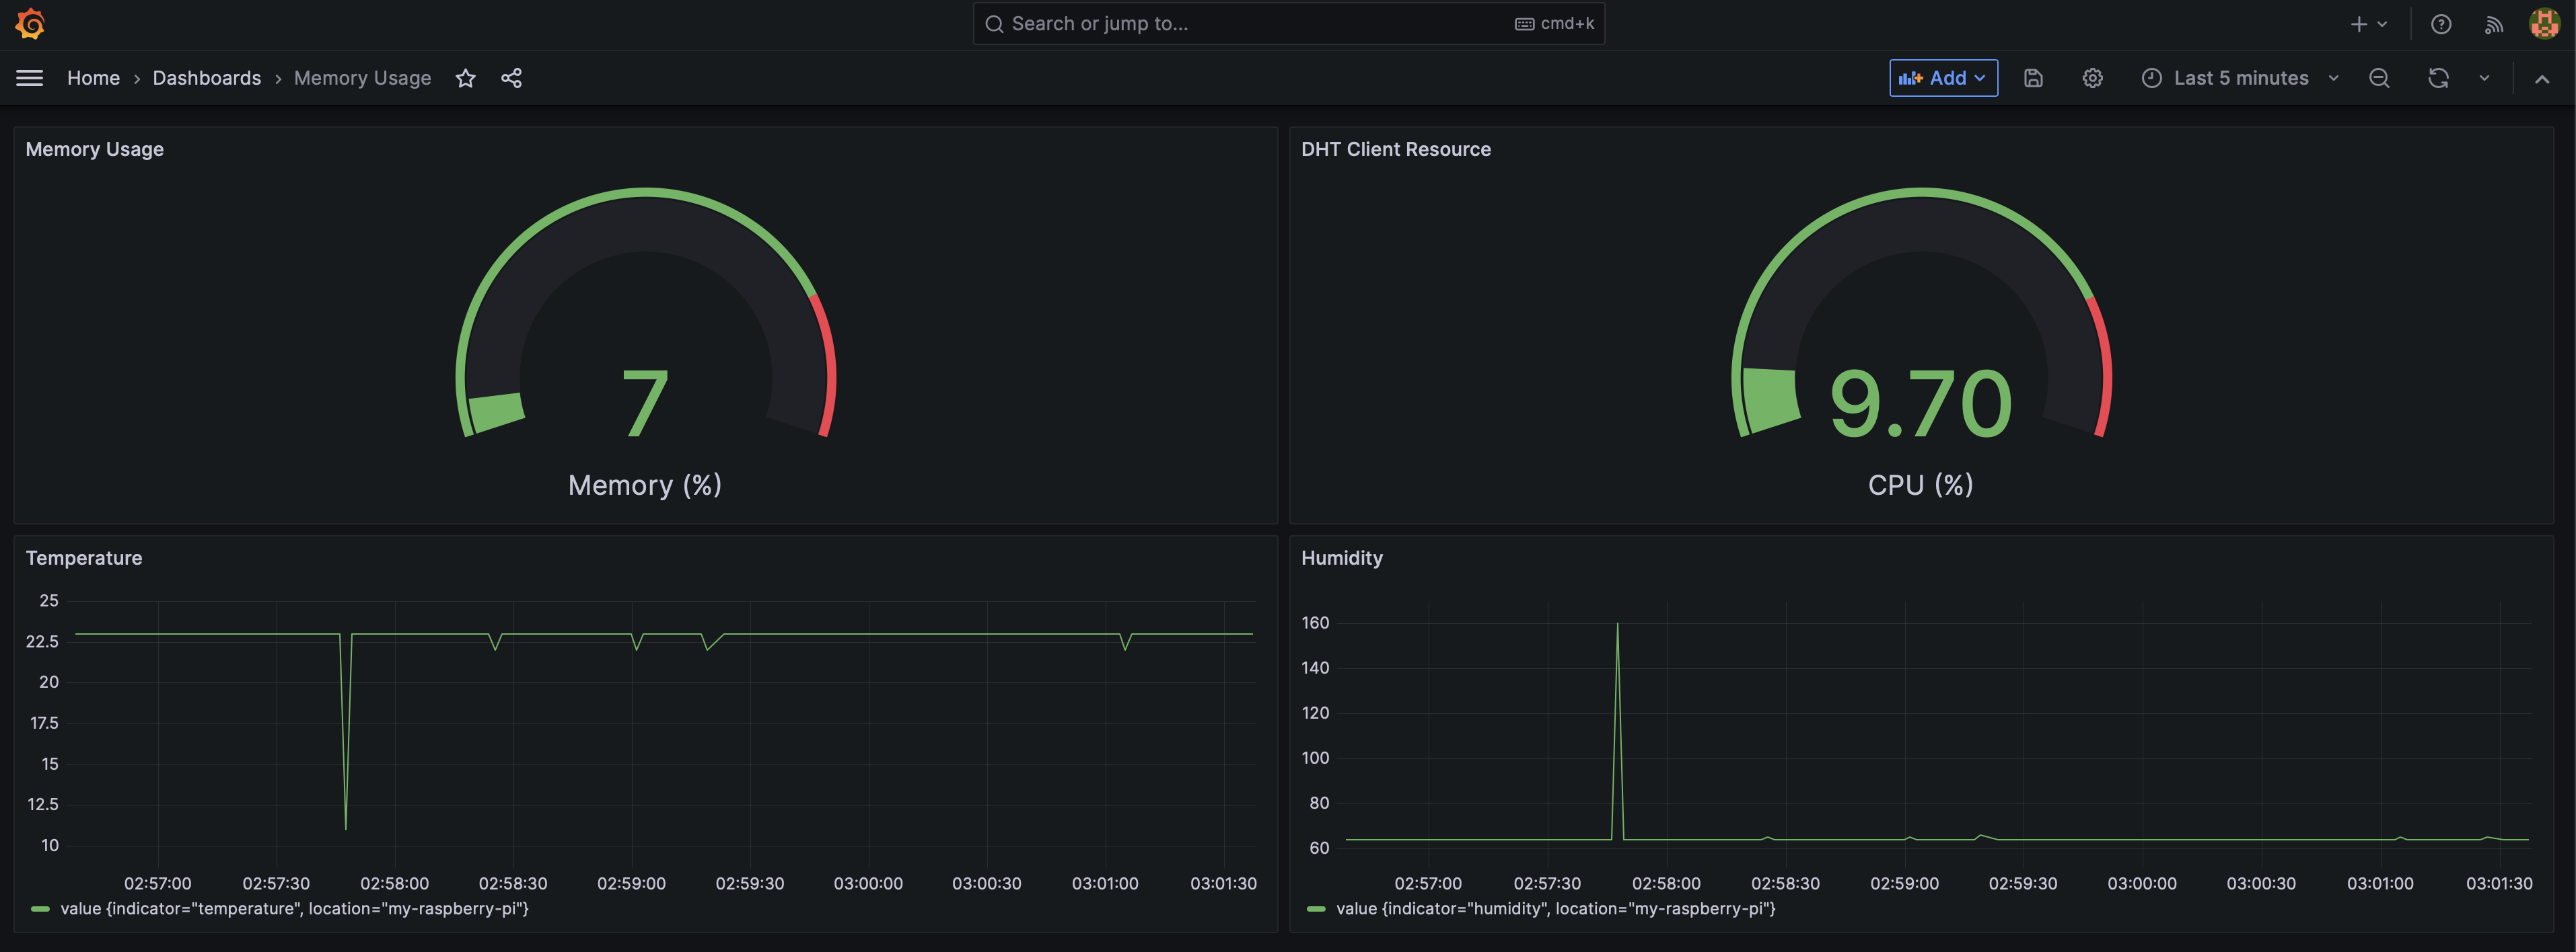The image size is (2576, 952).
Task: Open the news feed icon
Action: pos(2494,24)
